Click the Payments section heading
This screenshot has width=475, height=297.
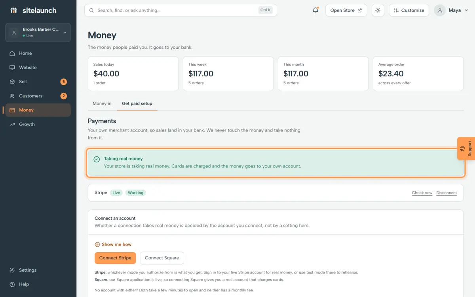[x=102, y=121]
